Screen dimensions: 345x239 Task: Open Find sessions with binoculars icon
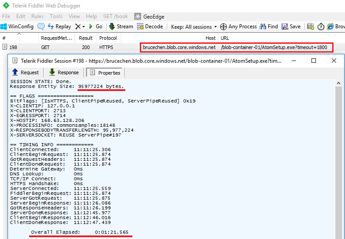(x=268, y=27)
